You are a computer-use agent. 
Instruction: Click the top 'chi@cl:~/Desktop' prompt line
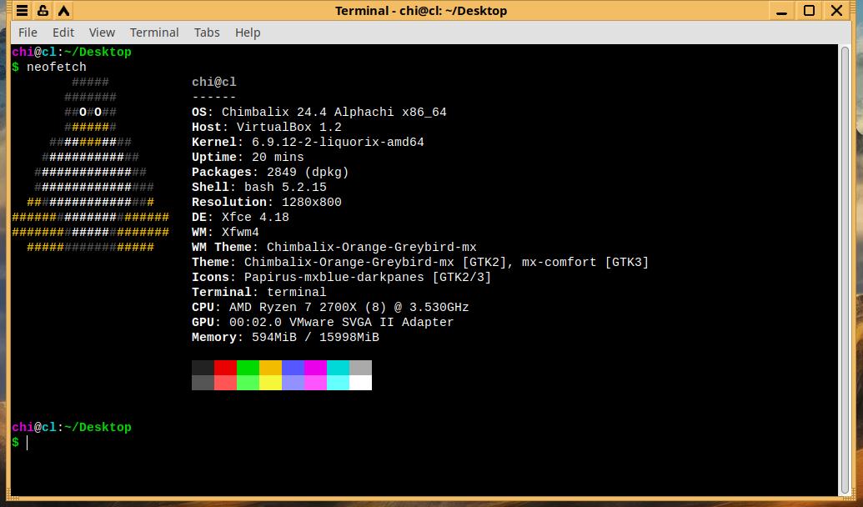click(x=72, y=53)
